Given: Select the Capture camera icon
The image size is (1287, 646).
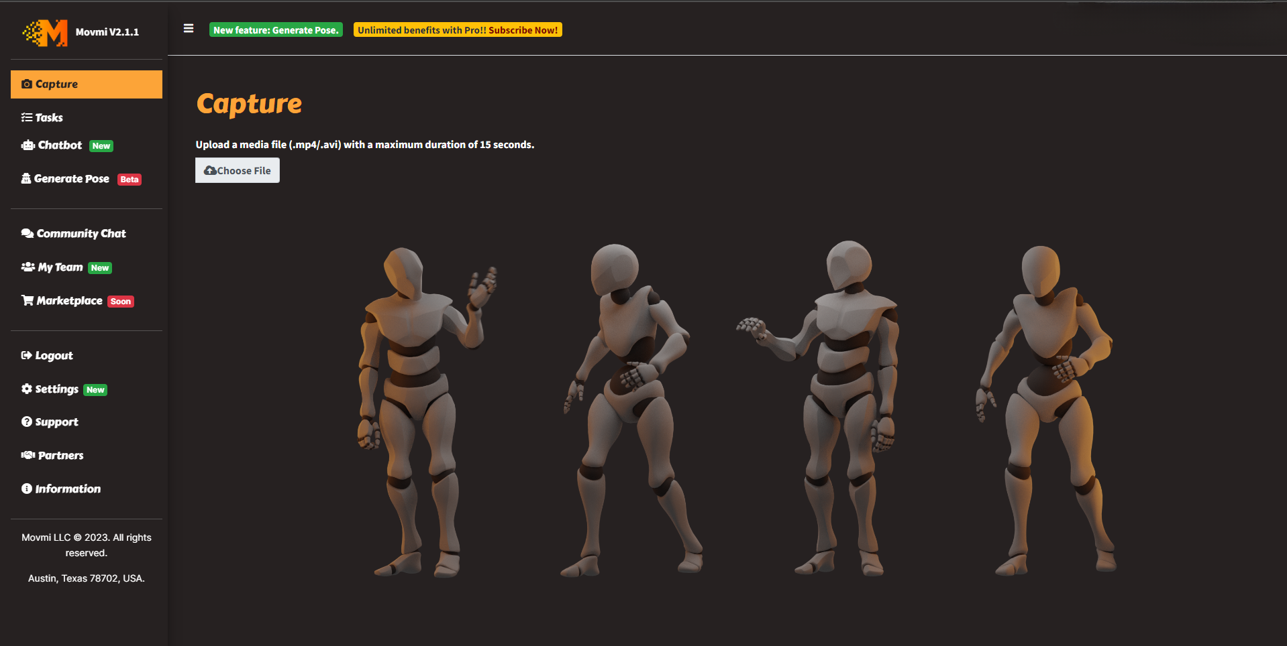Looking at the screenshot, I should [x=27, y=84].
